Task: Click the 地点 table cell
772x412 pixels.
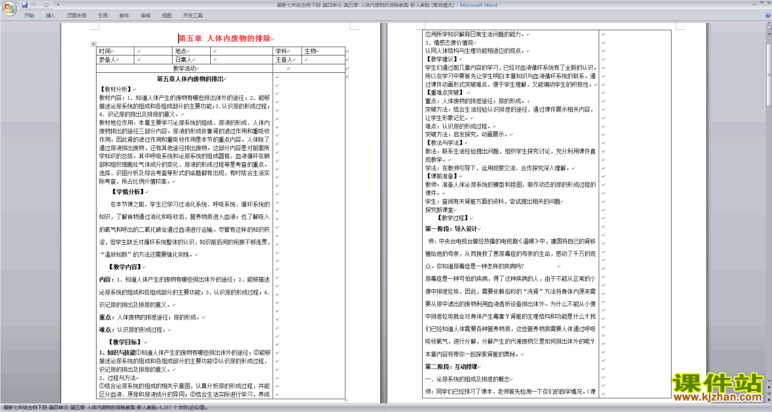Action: tap(191, 51)
